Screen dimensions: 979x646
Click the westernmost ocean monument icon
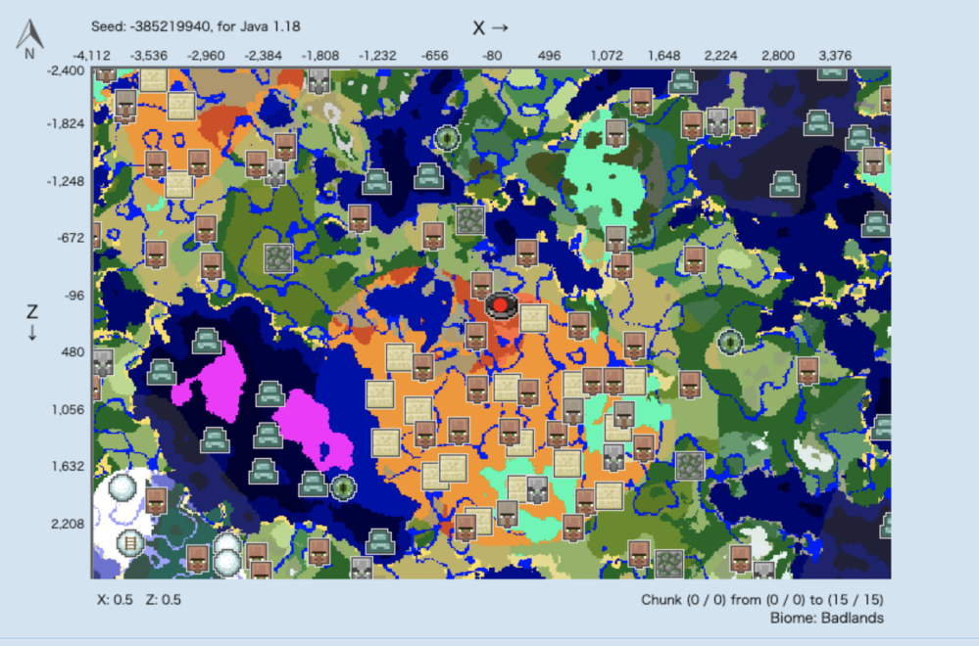[x=161, y=372]
